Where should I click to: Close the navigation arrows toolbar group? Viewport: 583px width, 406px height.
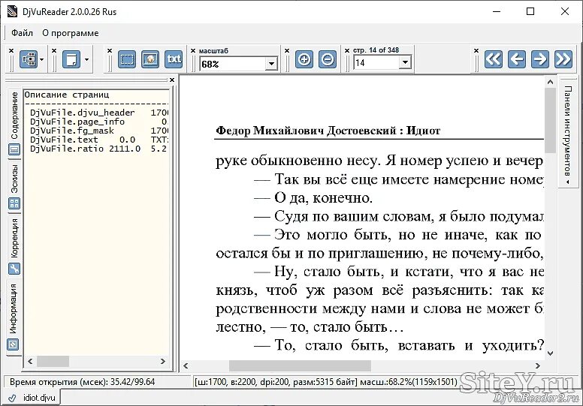[476, 50]
